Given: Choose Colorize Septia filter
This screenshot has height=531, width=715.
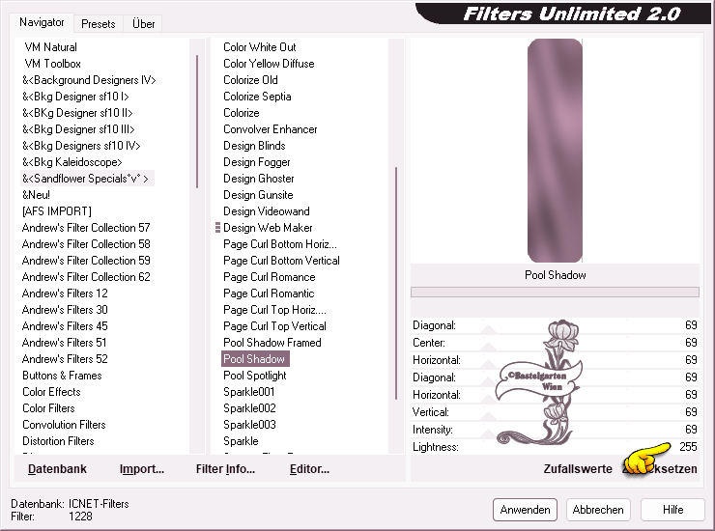Looking at the screenshot, I should tap(257, 97).
